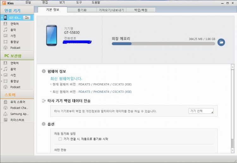Click the vertical scrollbar up arrow
This screenshot has height=163, width=237.
pos(233,67)
